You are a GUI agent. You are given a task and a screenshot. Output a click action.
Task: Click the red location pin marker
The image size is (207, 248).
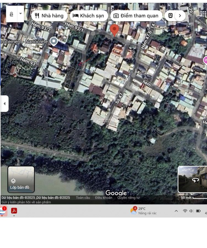point(114,29)
